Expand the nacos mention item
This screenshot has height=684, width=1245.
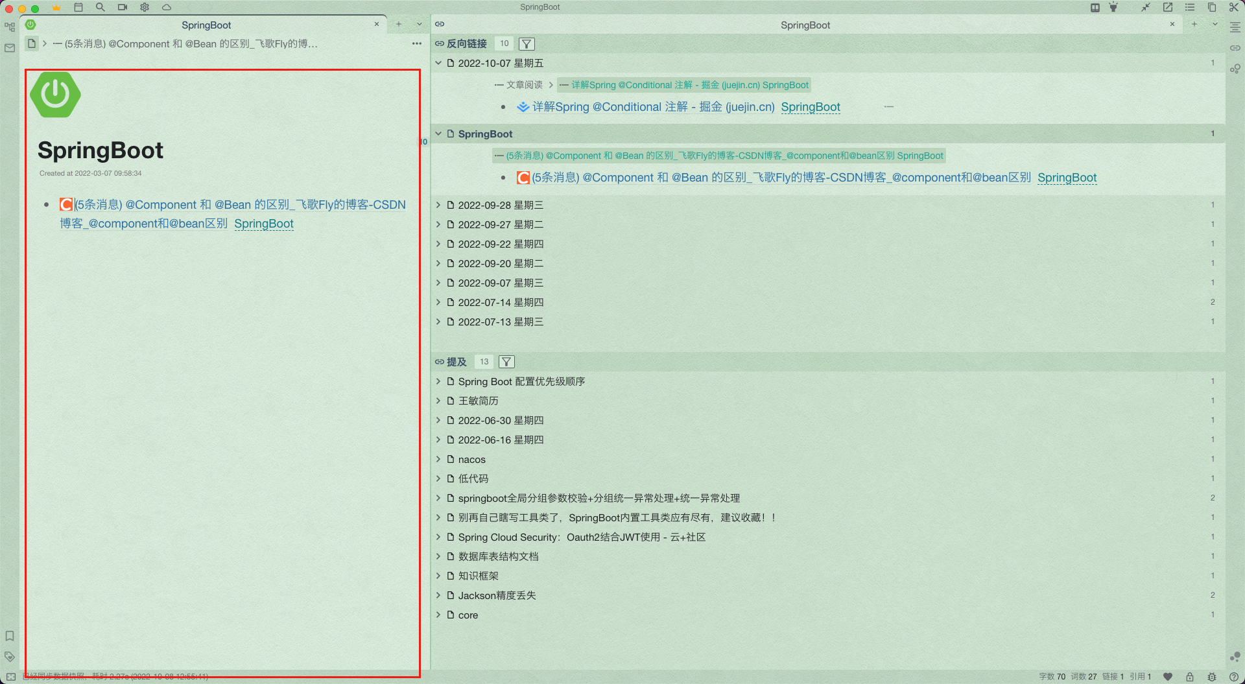(438, 459)
